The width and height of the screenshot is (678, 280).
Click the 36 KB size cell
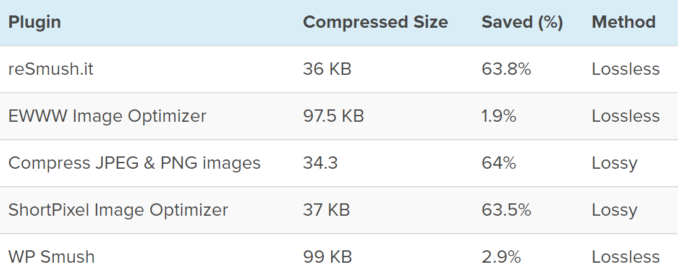327,69
